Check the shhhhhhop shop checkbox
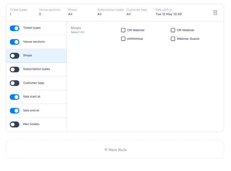The height and width of the screenshot is (171, 231). click(x=123, y=39)
